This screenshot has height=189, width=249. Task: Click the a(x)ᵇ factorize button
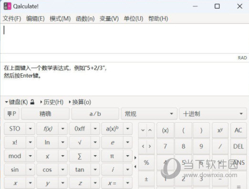click(112, 129)
